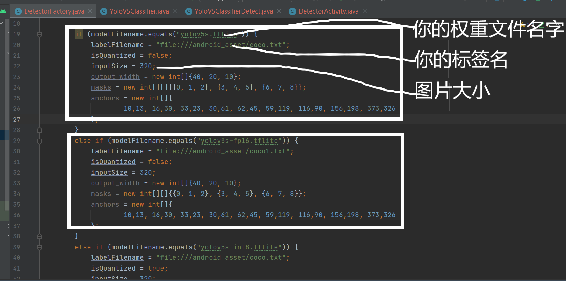Collapse the else-if block at line 39

coord(40,248)
